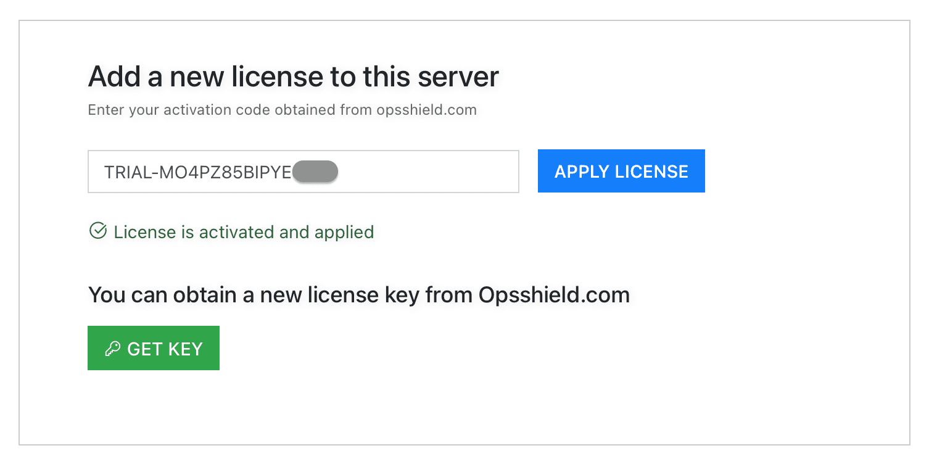Click the key icon on the green button
Image resolution: width=929 pixels, height=464 pixels.
click(x=112, y=349)
